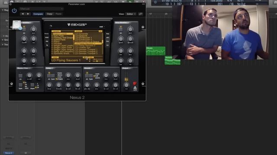Viewport: 277px width, 155px height.
Task: Switch to the sys tab in Nexus display
Action: (107, 45)
